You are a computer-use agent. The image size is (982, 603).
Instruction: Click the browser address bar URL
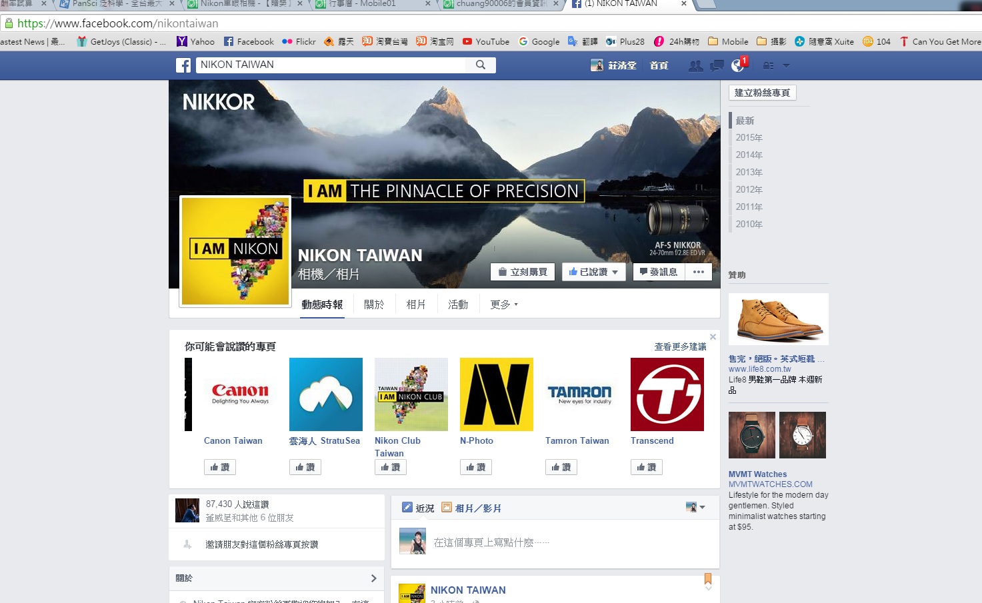[118, 23]
